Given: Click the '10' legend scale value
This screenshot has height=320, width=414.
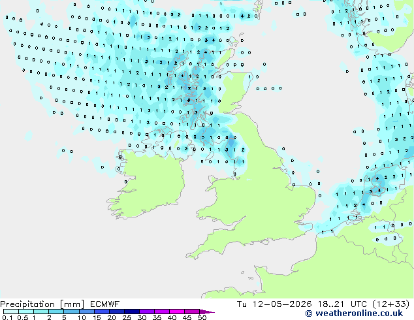Looking at the screenshot, I should pos(82,317).
